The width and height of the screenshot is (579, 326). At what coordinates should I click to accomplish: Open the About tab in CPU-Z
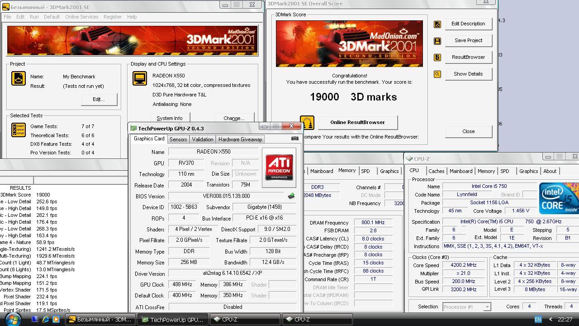550,171
